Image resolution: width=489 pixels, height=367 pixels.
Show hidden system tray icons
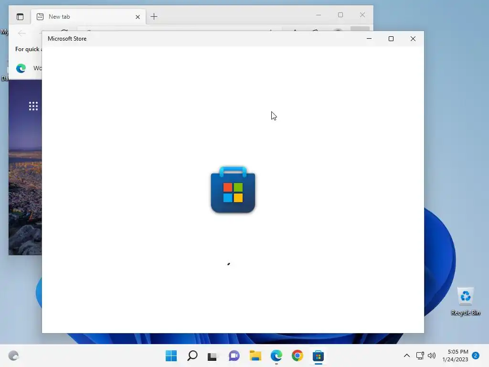tap(407, 356)
